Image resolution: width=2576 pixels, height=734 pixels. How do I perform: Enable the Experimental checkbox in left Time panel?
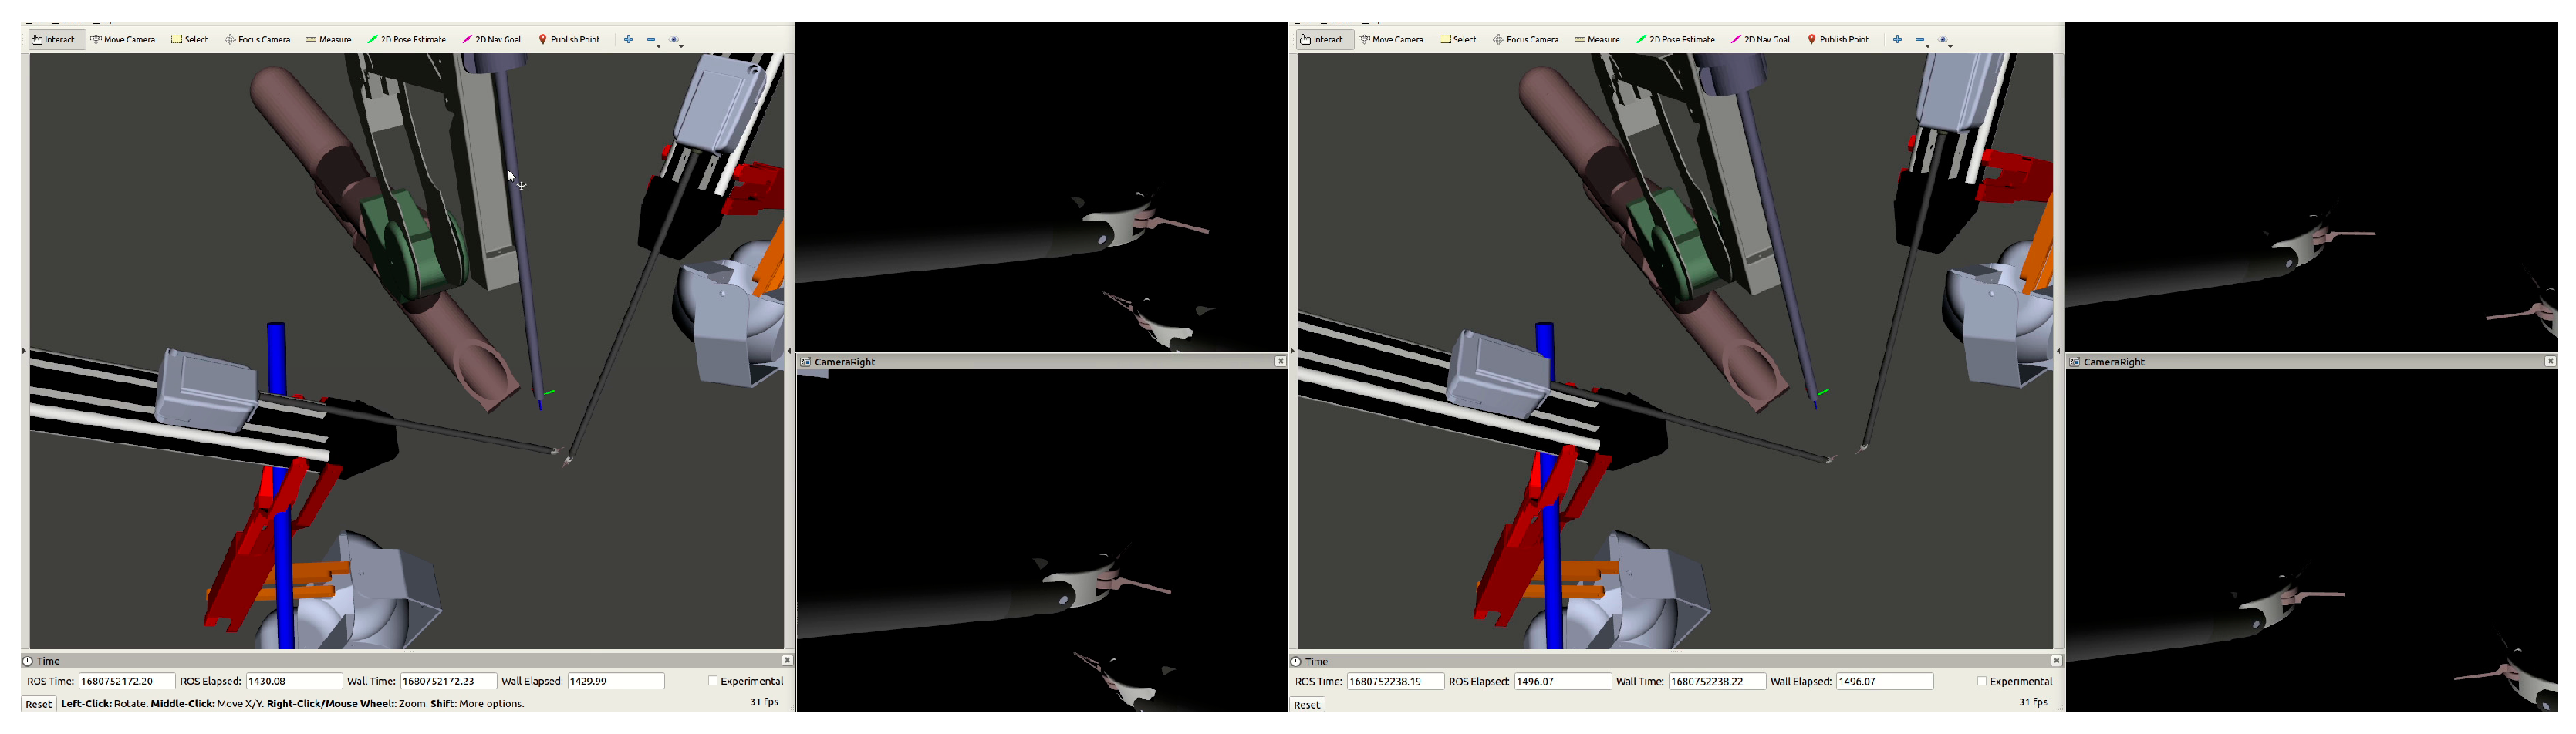coord(713,681)
